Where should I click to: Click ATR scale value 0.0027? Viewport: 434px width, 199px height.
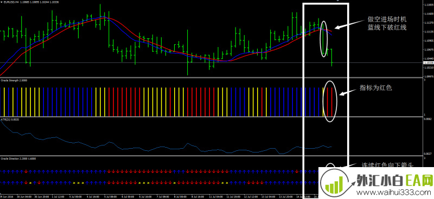click(x=427, y=153)
